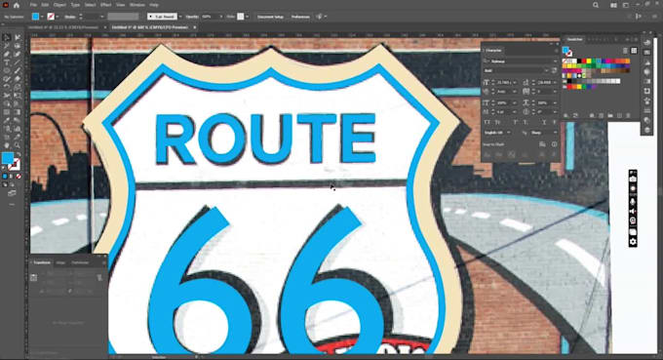The width and height of the screenshot is (663, 360).
Task: Click the Home icon in the top bar
Action: pos(16,5)
